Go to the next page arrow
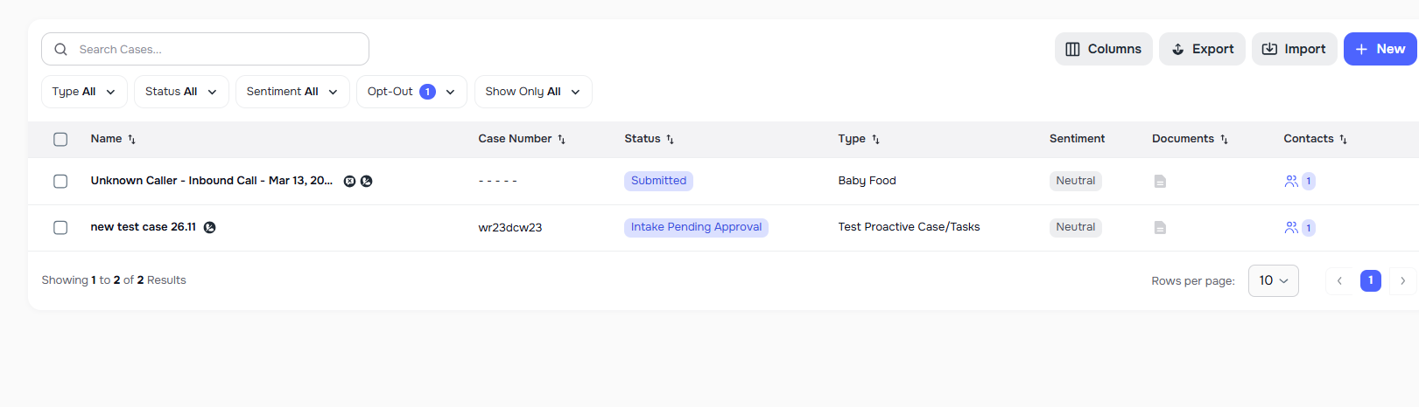The image size is (1419, 407). (x=1402, y=281)
